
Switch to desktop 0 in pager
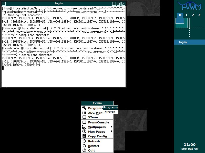180,15
